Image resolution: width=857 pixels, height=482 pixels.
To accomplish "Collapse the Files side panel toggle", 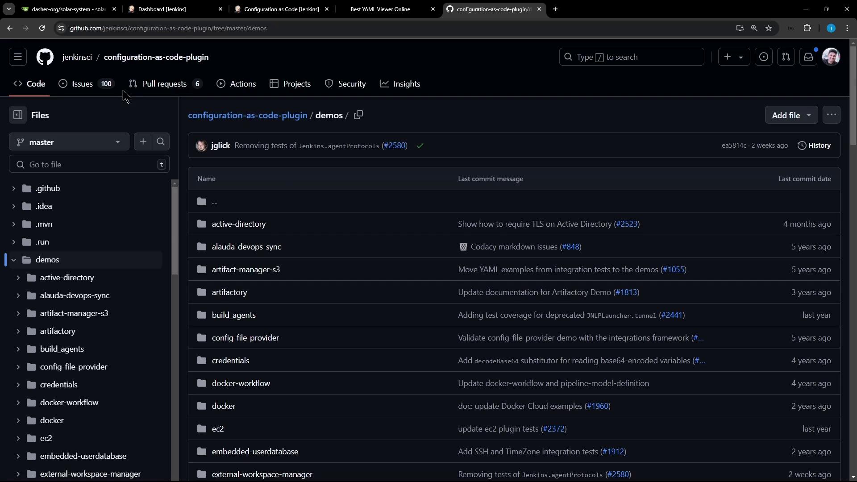I will (18, 115).
